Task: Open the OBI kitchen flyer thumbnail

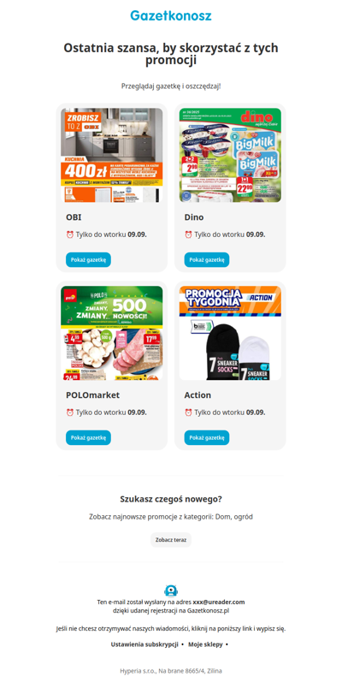Action: click(x=111, y=156)
